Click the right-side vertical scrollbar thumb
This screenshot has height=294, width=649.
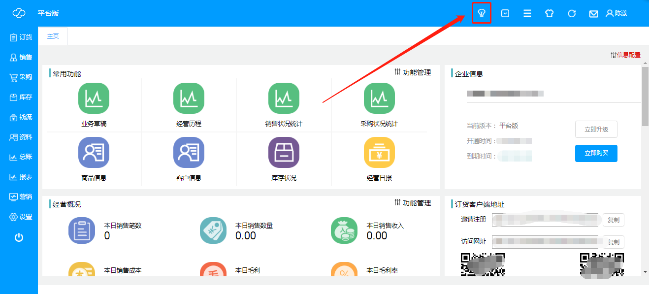click(x=645, y=97)
